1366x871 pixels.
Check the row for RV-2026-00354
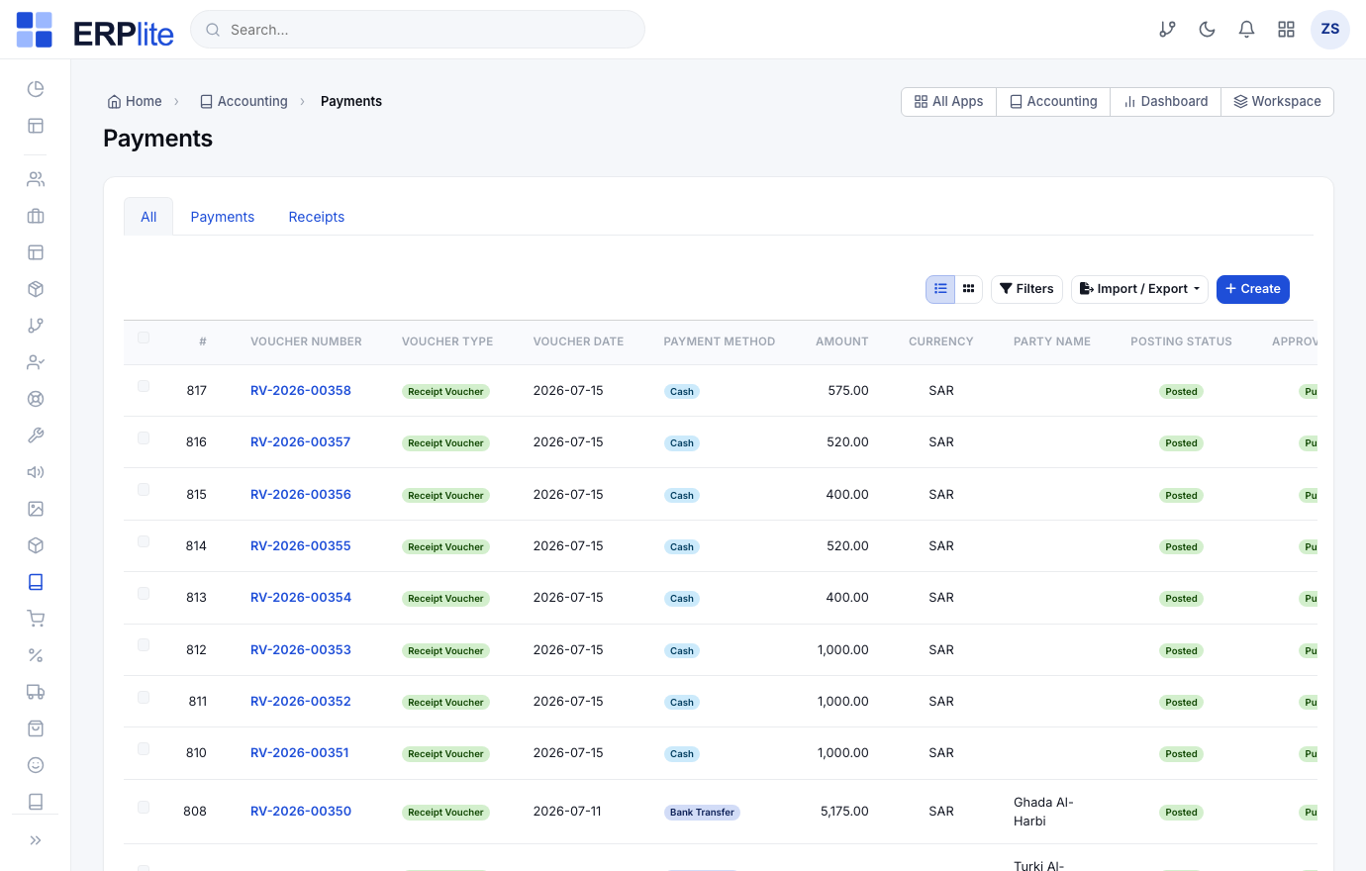point(144,593)
